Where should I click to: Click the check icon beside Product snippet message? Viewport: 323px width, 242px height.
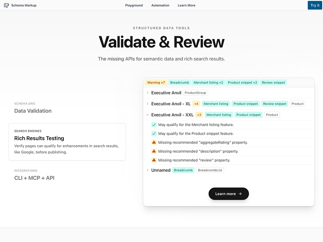(154, 134)
